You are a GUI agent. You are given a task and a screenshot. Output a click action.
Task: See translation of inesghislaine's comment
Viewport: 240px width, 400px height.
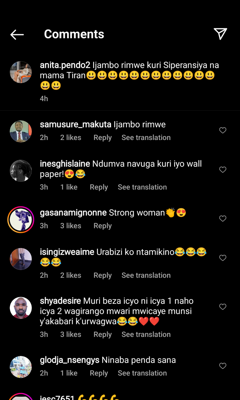point(142,187)
